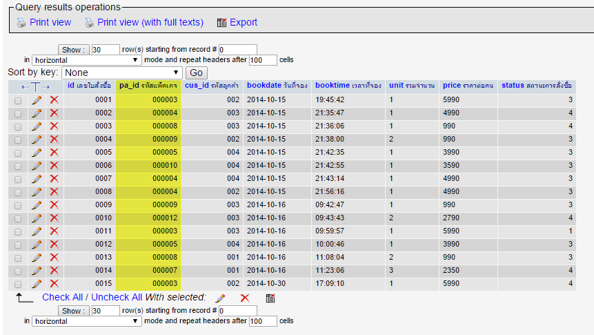Viewport: 594px width, 335px height.
Task: Click the With selected export icon
Action: 270,298
